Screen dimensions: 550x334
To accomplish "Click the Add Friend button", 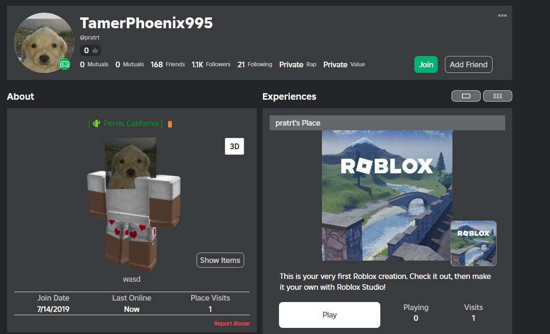I will pyautogui.click(x=468, y=64).
